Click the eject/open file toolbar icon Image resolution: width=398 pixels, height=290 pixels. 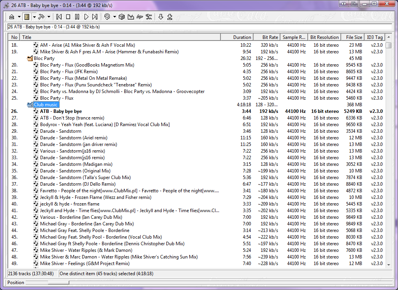[11, 17]
